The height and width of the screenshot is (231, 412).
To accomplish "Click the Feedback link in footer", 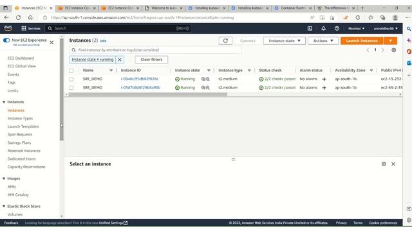I will [x=11, y=223].
